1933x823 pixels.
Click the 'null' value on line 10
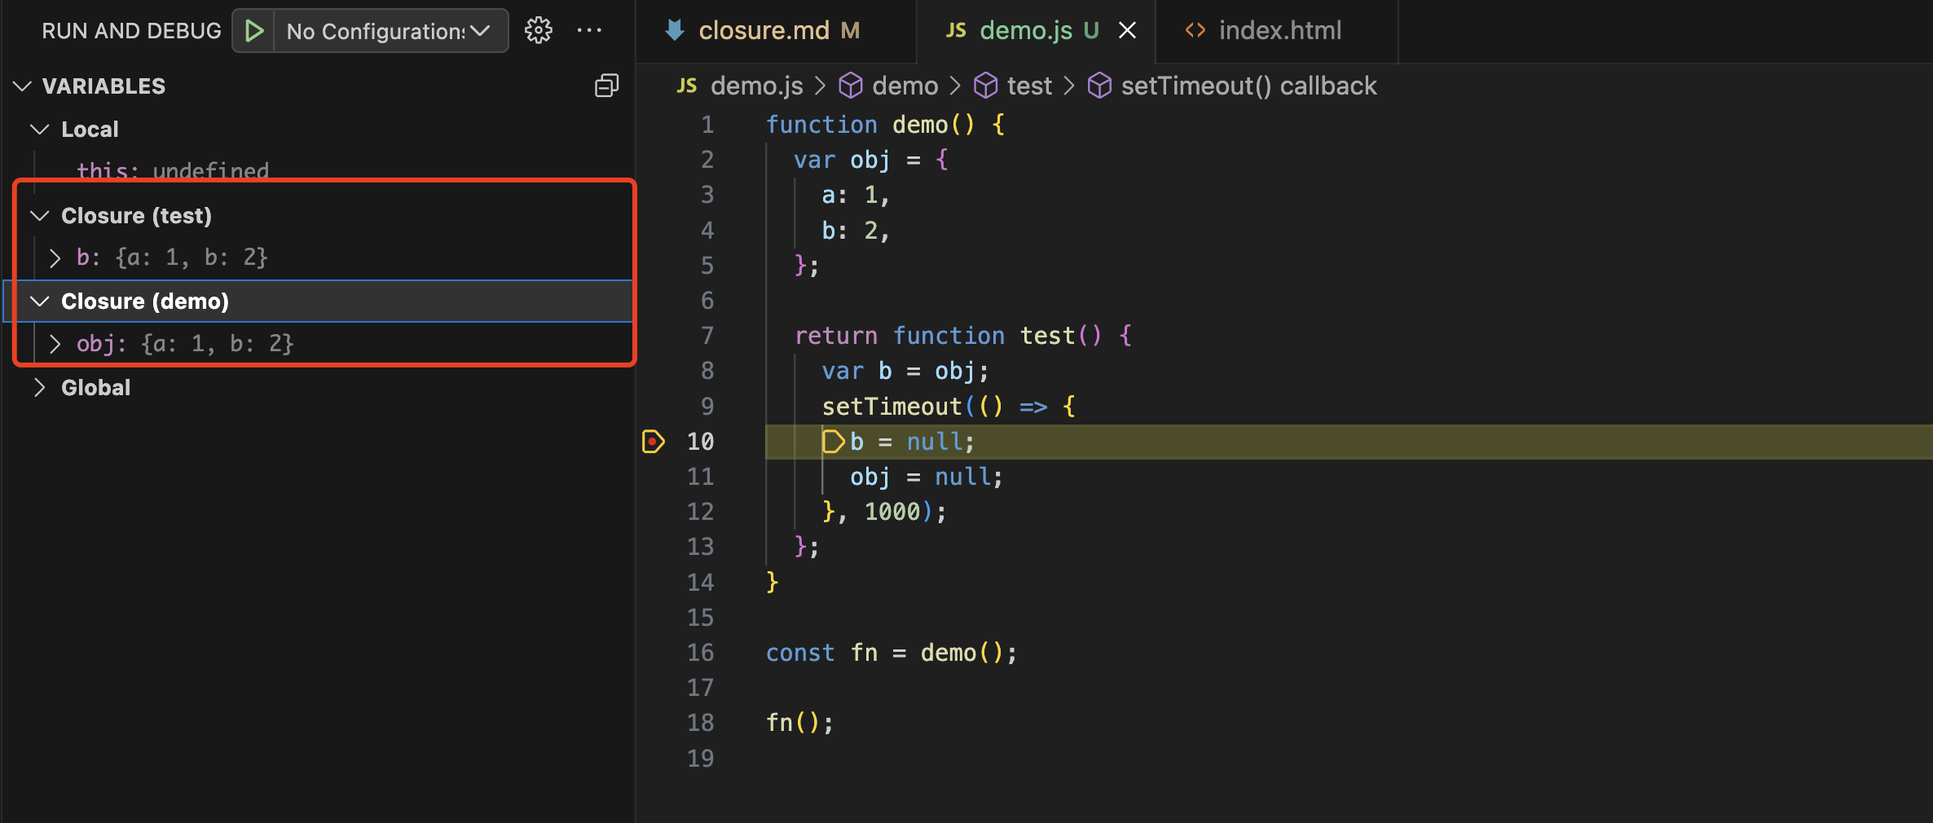tap(934, 442)
